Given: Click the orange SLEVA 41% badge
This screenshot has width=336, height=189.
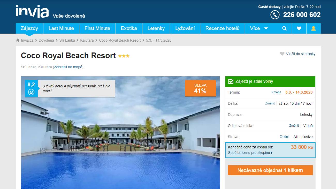Looking at the screenshot, I should (200, 88).
